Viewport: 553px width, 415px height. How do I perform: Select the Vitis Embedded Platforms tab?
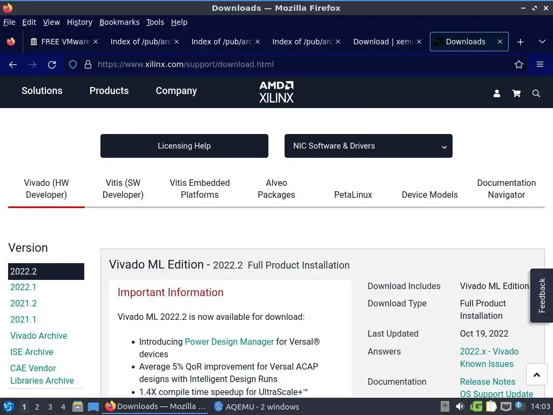pos(200,189)
